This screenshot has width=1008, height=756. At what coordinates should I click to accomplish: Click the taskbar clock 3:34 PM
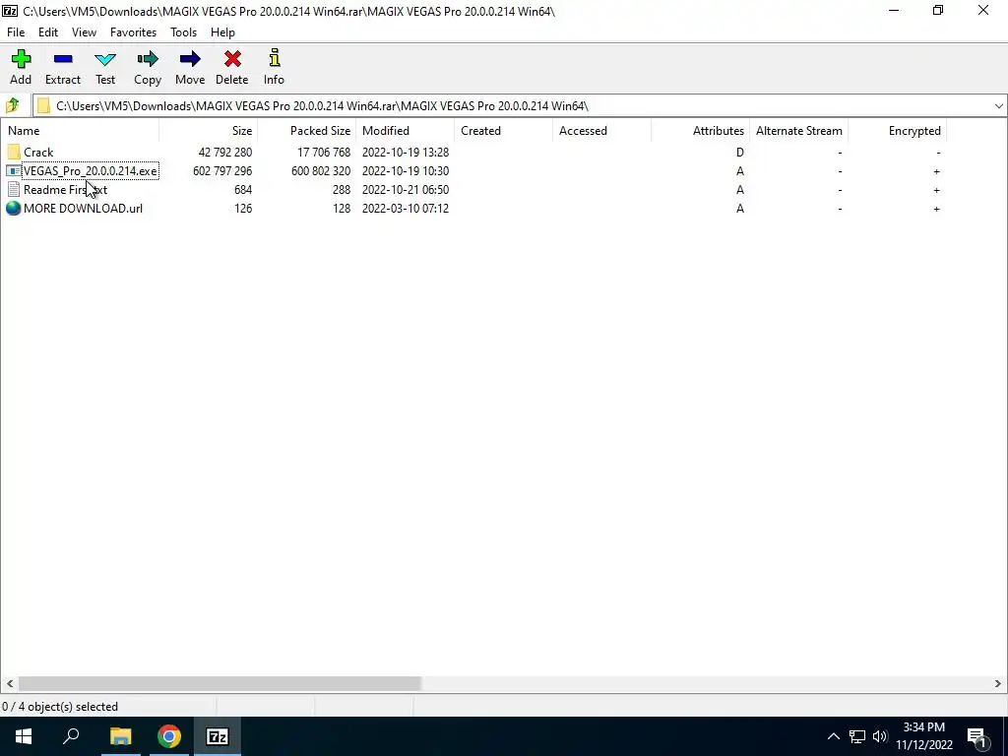923,727
